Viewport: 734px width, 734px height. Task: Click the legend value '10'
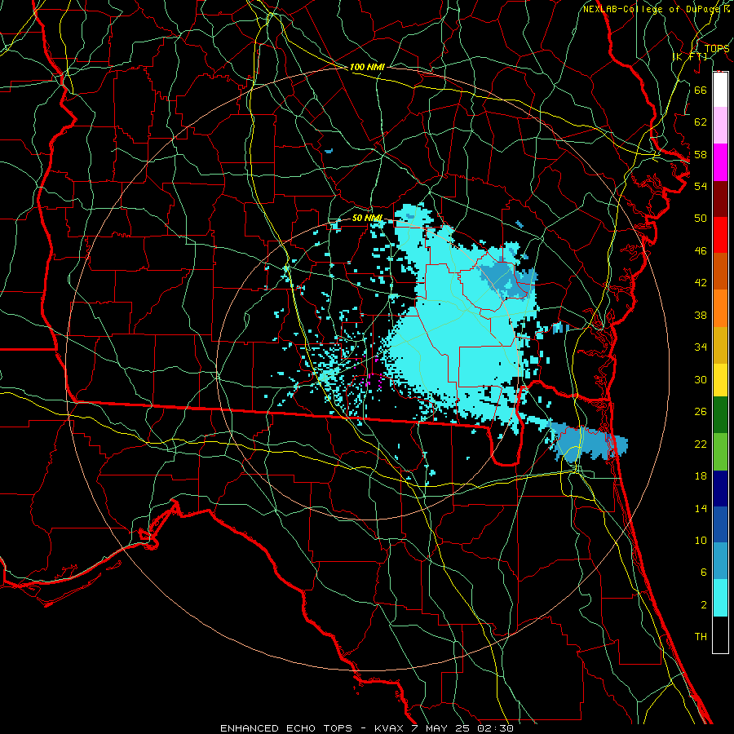click(x=701, y=540)
